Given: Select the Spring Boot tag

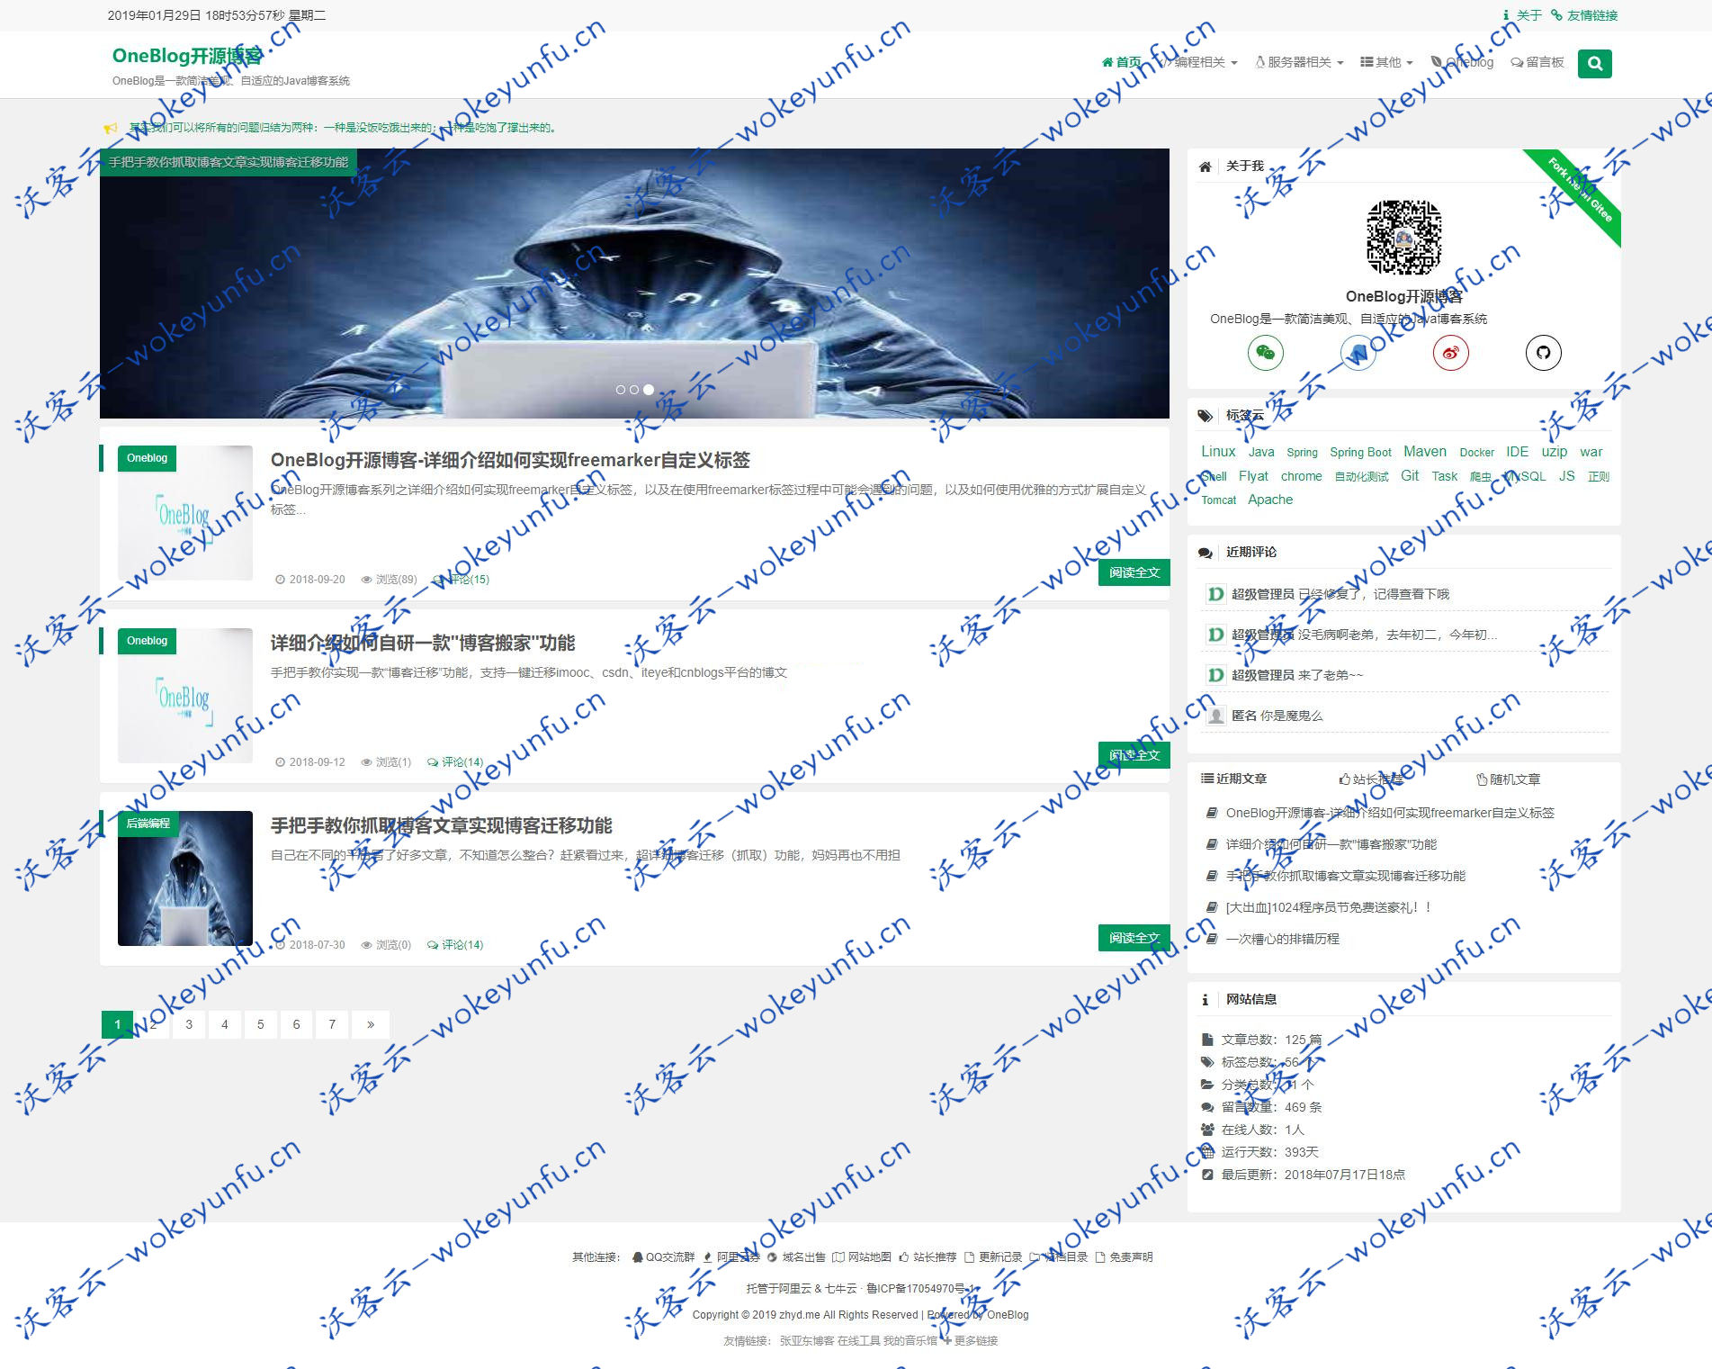Looking at the screenshot, I should coord(1360,453).
